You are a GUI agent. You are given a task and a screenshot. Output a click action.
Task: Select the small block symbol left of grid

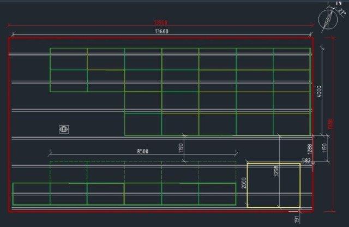64,129
